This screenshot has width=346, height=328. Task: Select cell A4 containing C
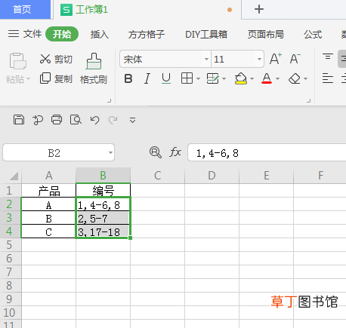pos(49,231)
